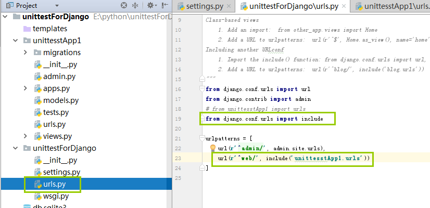Image resolution: width=430 pixels, height=208 pixels.
Task: Hide the Project tool window
Action: (x=165, y=5)
